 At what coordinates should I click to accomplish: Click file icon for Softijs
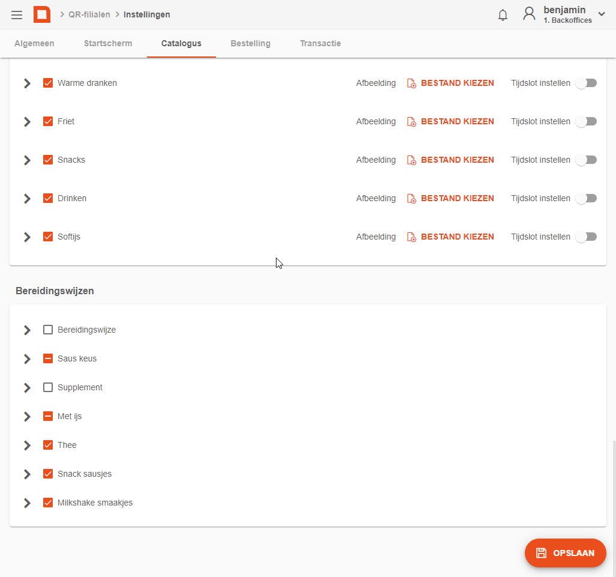pyautogui.click(x=411, y=237)
